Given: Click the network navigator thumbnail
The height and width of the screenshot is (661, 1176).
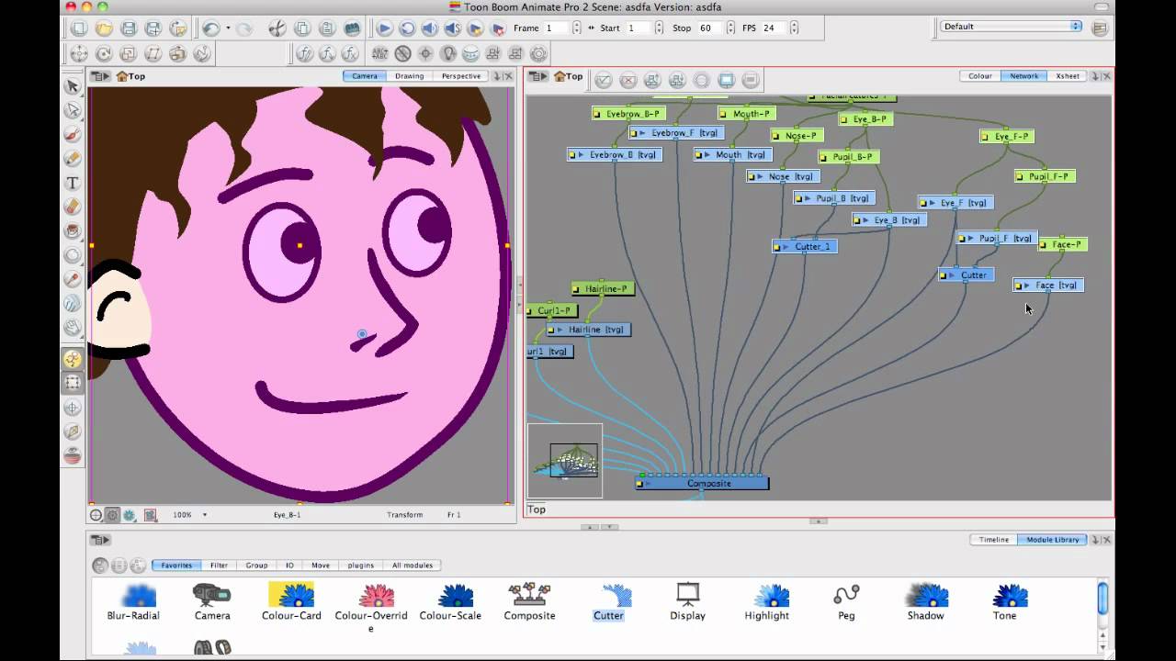Looking at the screenshot, I should [565, 461].
